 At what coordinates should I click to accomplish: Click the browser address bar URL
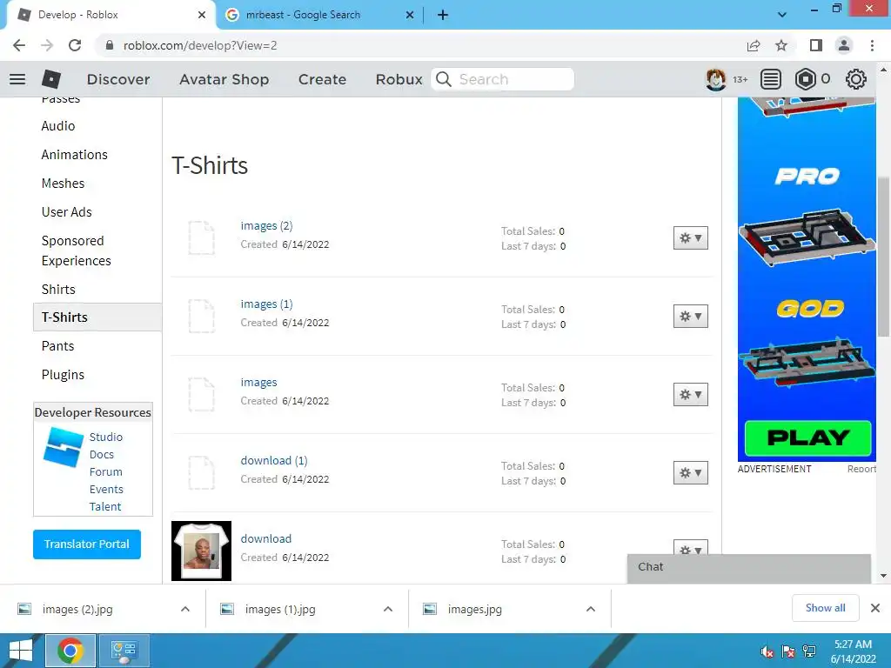200,45
